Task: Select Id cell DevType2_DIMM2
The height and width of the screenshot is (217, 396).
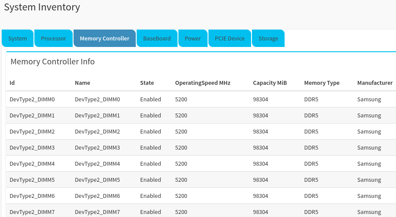Action: coord(32,132)
